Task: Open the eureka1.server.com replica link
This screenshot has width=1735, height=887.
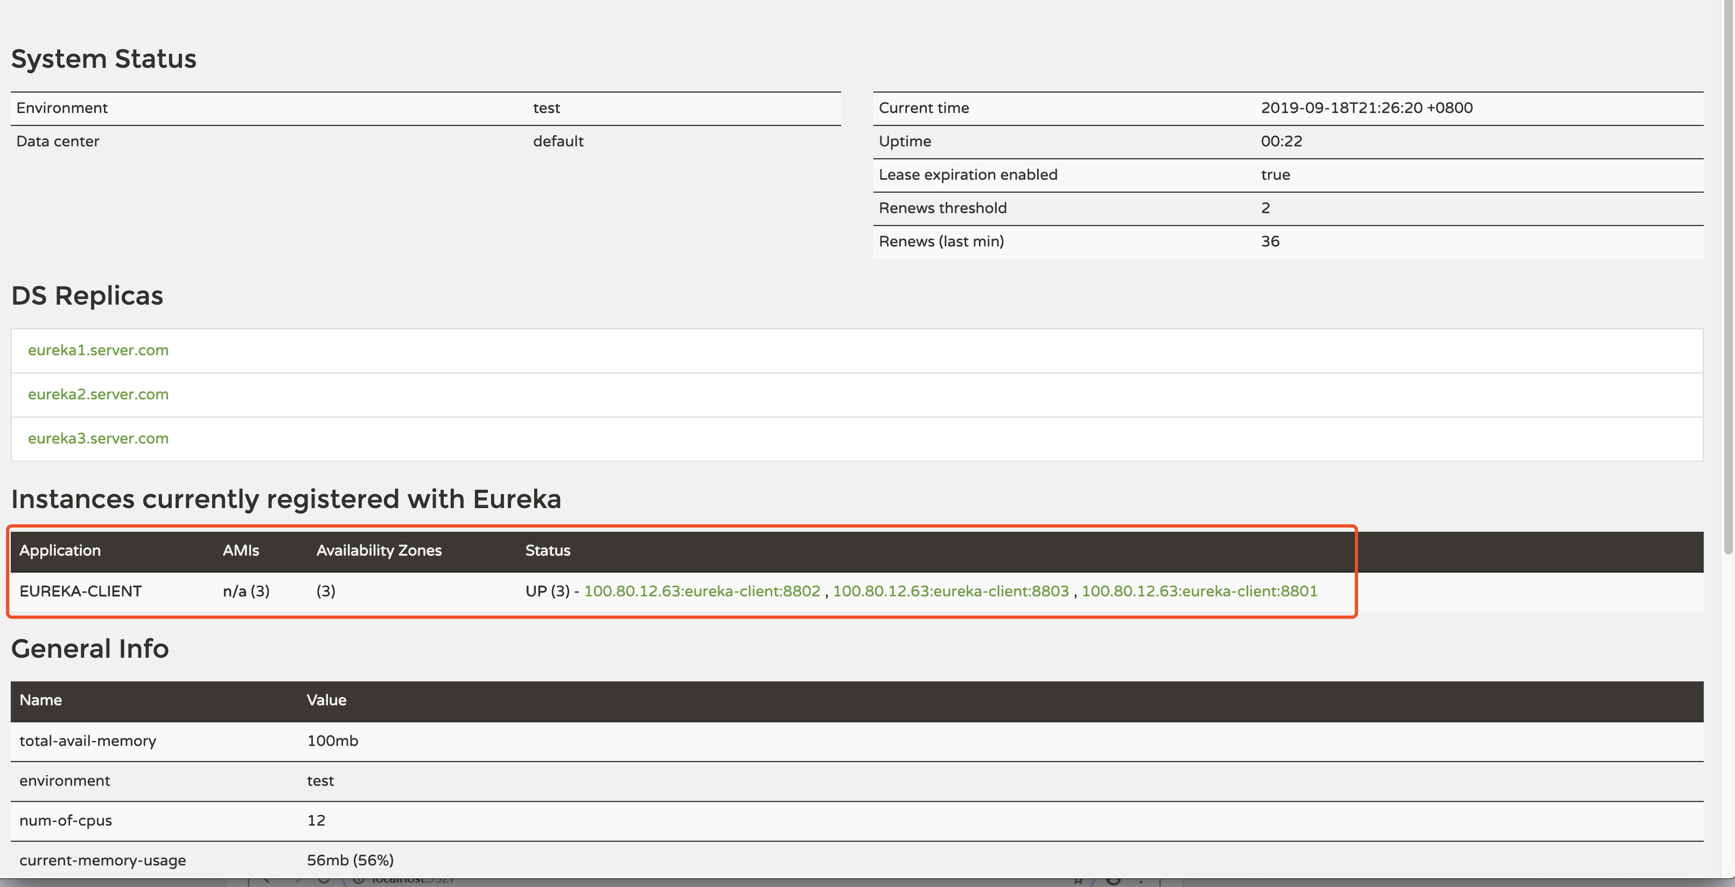Action: (x=98, y=350)
